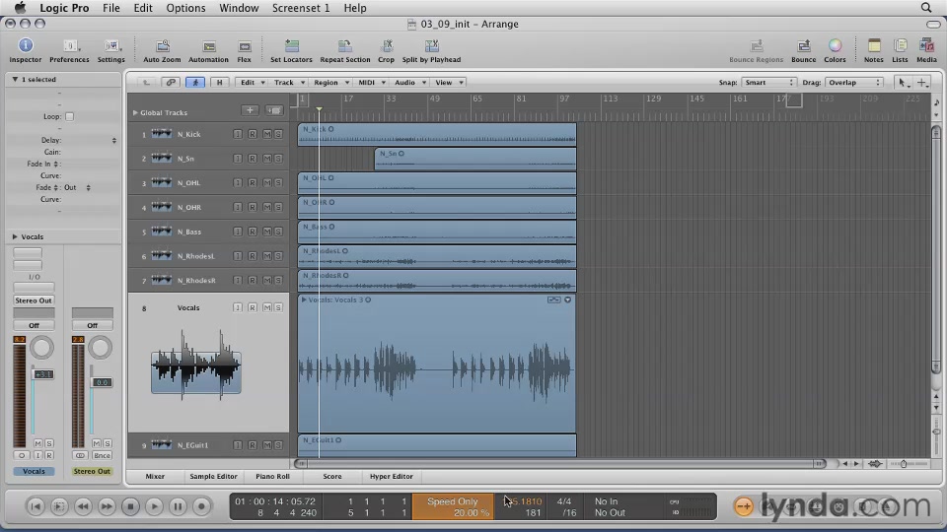Expand the Vocals inspector section
Screen dimensions: 947x532
[x=15, y=237]
